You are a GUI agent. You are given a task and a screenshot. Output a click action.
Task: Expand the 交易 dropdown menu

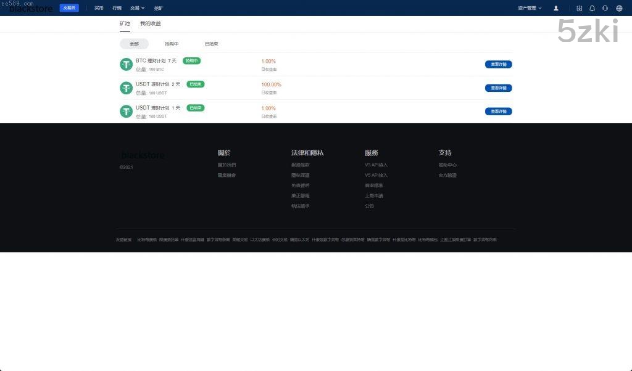point(137,8)
